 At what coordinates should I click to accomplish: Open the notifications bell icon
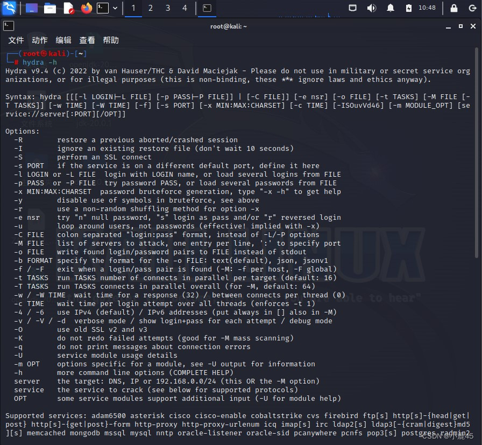tap(391, 8)
